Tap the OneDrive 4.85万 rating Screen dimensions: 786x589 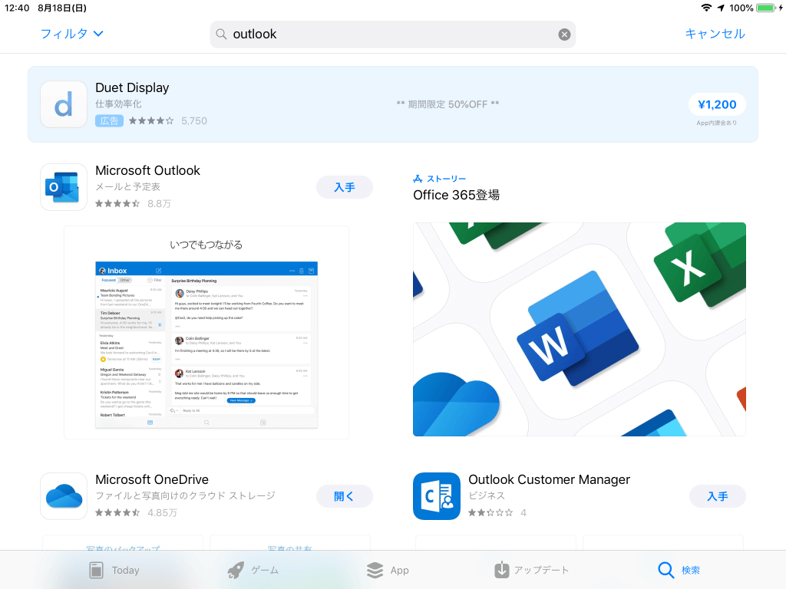(136, 512)
